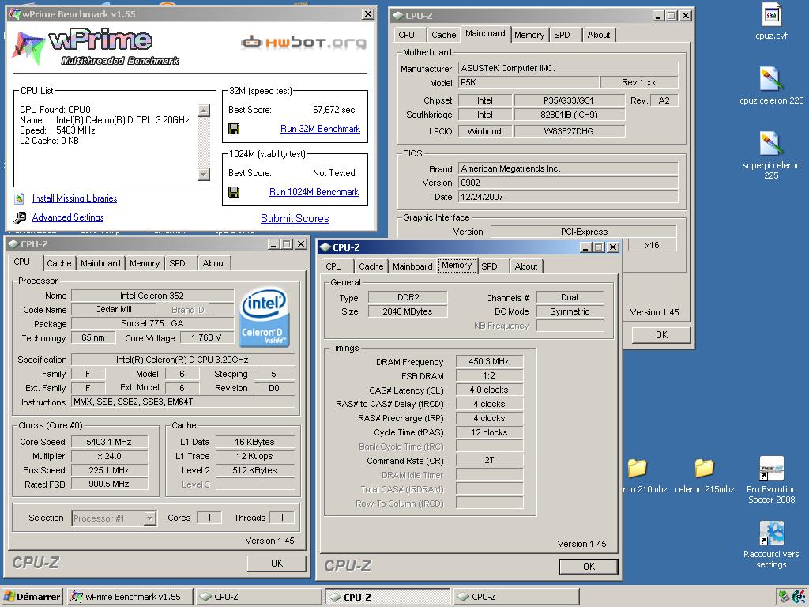Open the SPD tab in Memory window
The image size is (809, 607).
point(489,266)
